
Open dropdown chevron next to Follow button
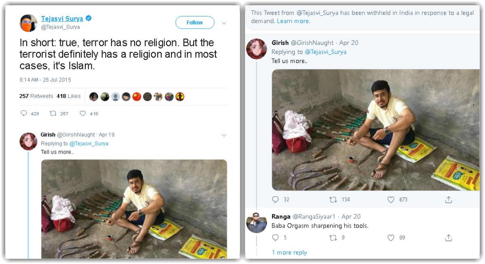(224, 23)
